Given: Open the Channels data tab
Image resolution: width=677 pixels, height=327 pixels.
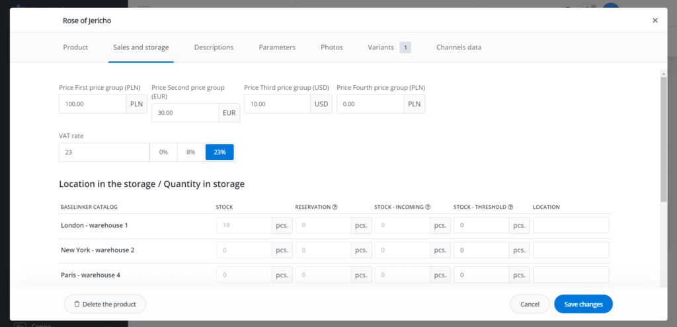Looking at the screenshot, I should (459, 48).
